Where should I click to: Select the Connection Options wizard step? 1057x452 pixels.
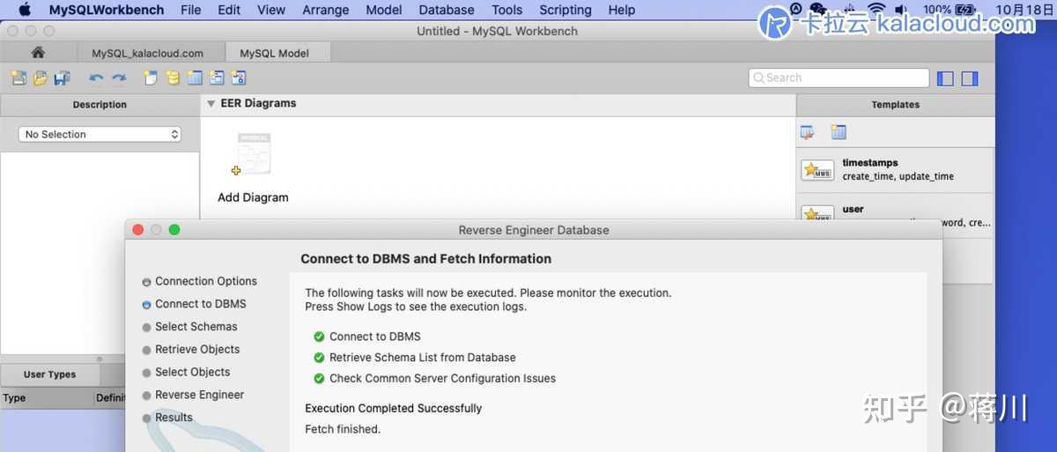click(x=206, y=281)
